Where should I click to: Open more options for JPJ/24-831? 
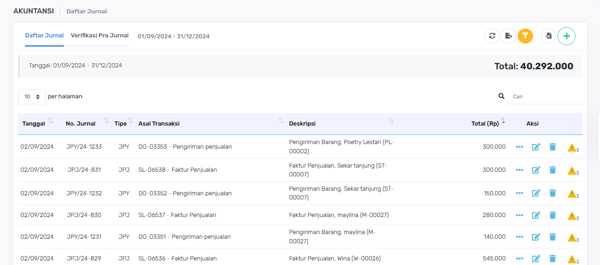pyautogui.click(x=520, y=170)
